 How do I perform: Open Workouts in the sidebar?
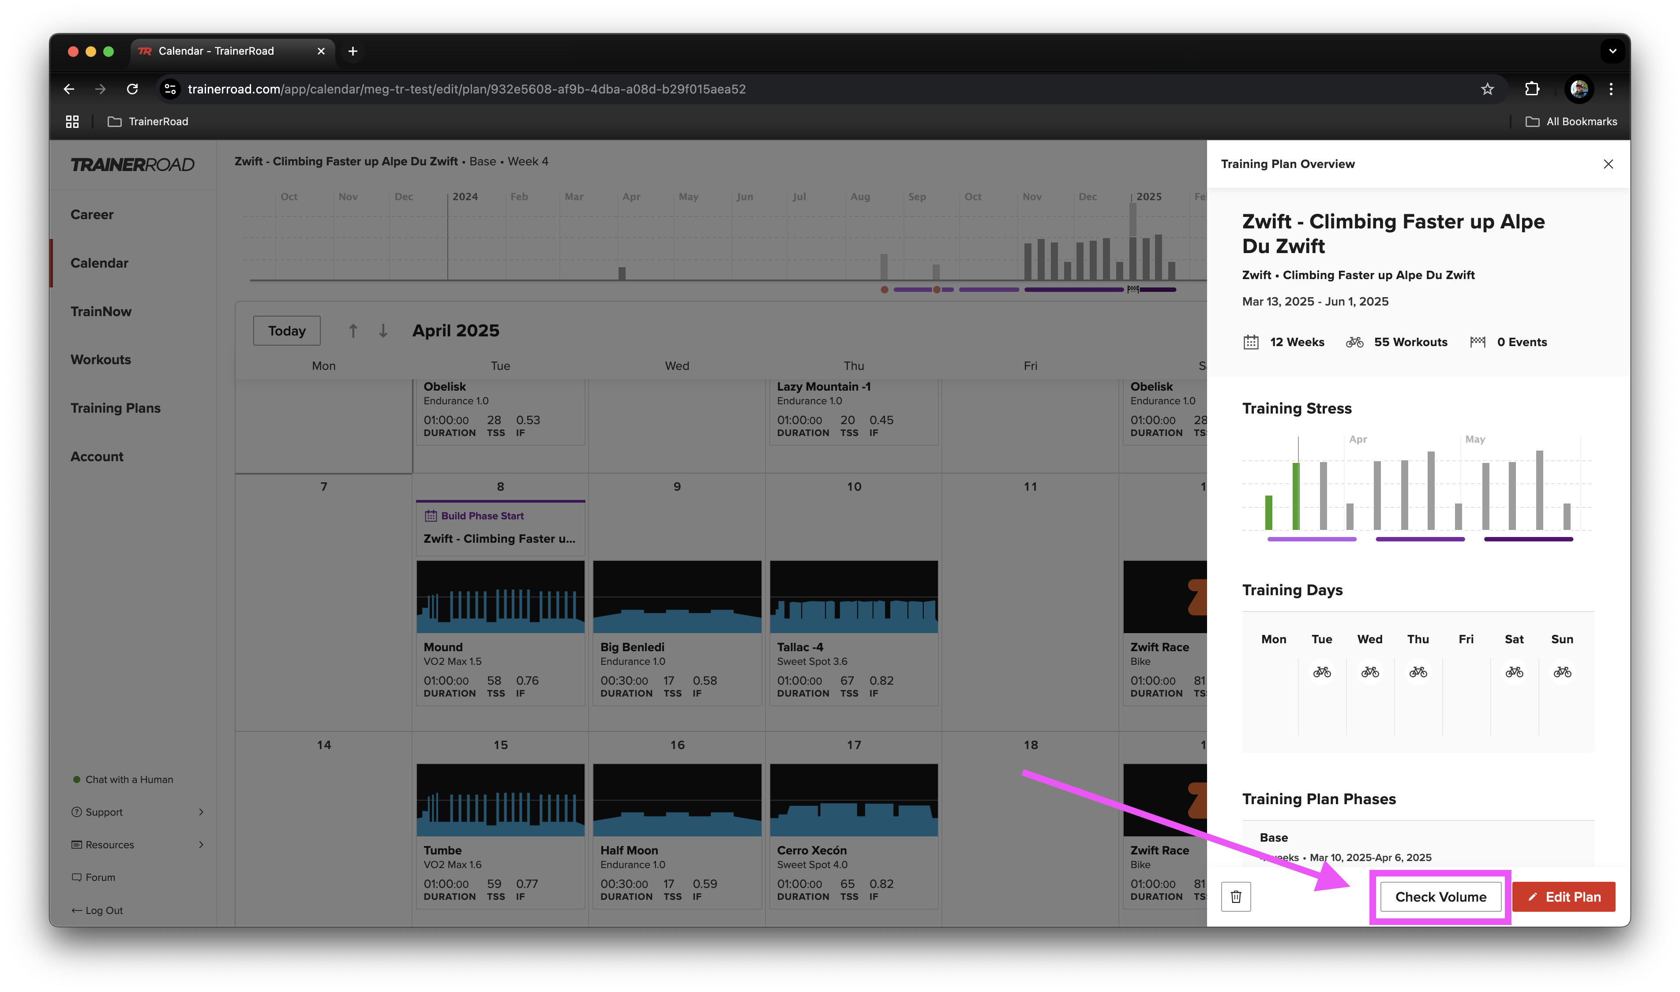coord(101,360)
